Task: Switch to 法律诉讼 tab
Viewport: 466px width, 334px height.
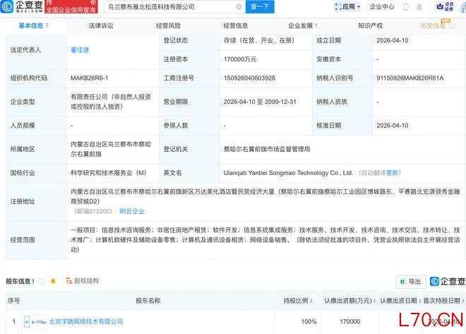Action: 101,25
